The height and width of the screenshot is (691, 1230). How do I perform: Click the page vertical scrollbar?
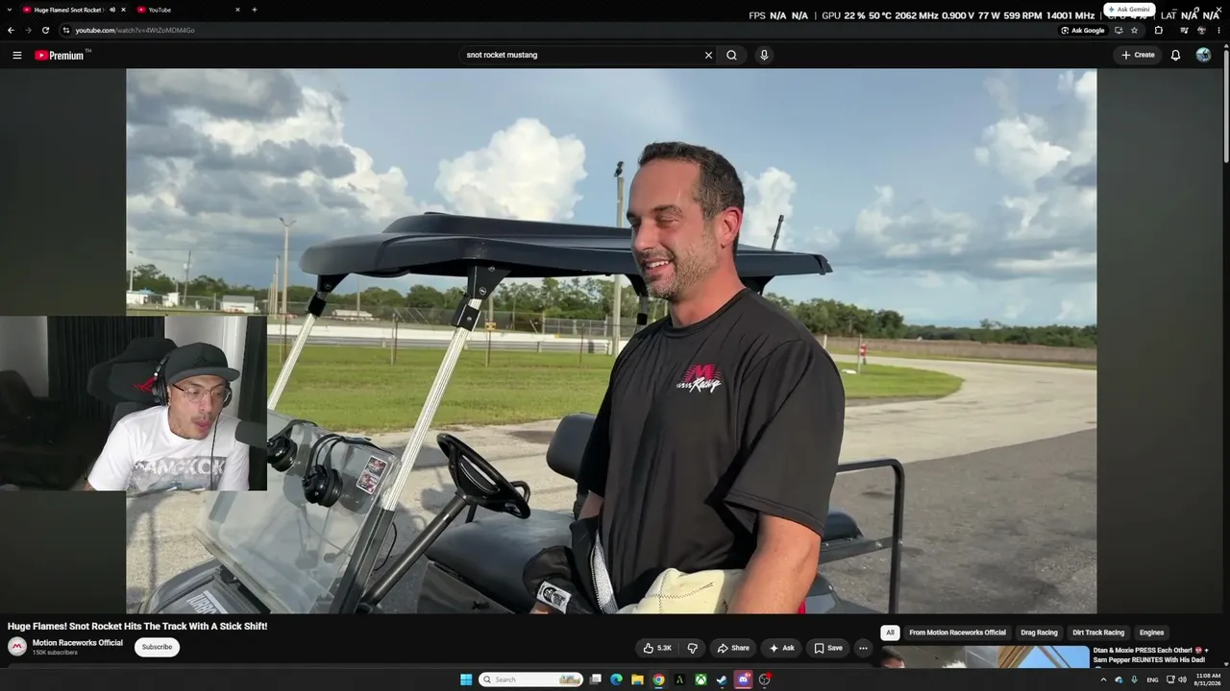[x=1225, y=106]
